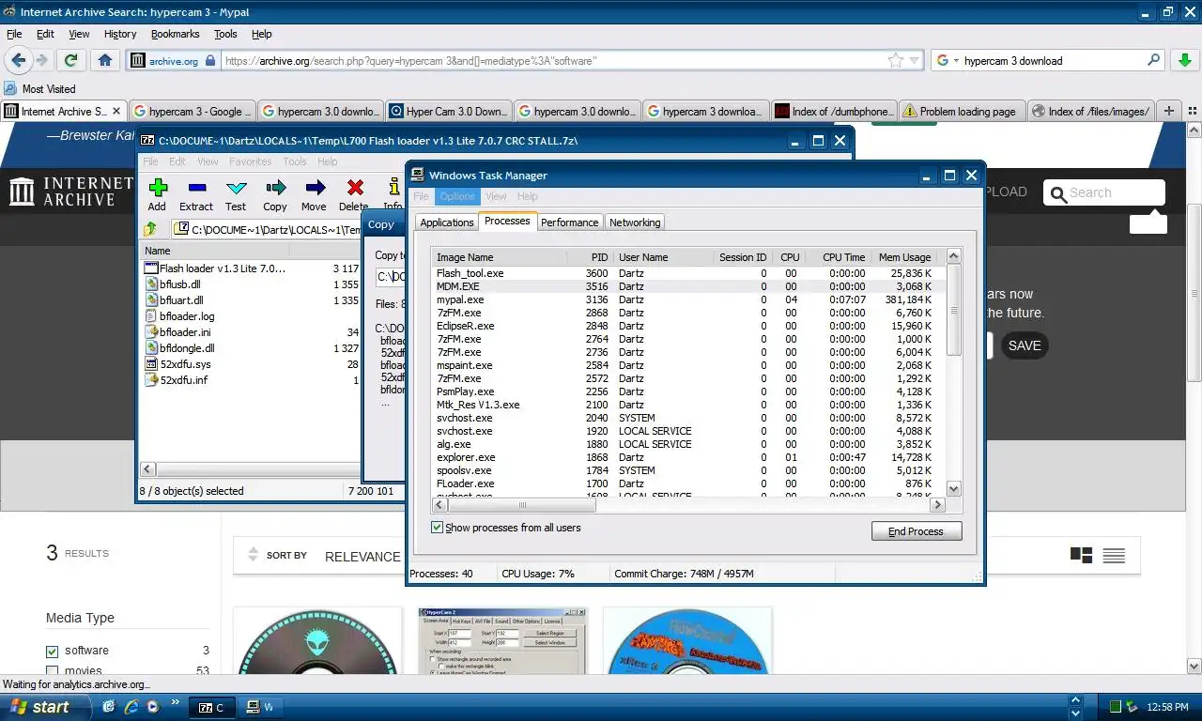
Task: Check the movies media type filter
Action: (x=53, y=671)
